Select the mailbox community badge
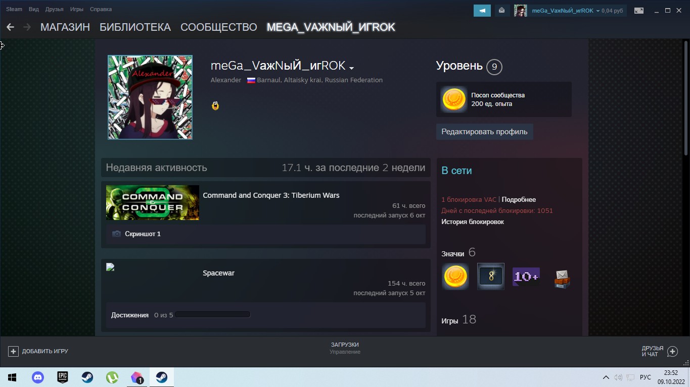Image resolution: width=690 pixels, height=387 pixels. pos(562,278)
